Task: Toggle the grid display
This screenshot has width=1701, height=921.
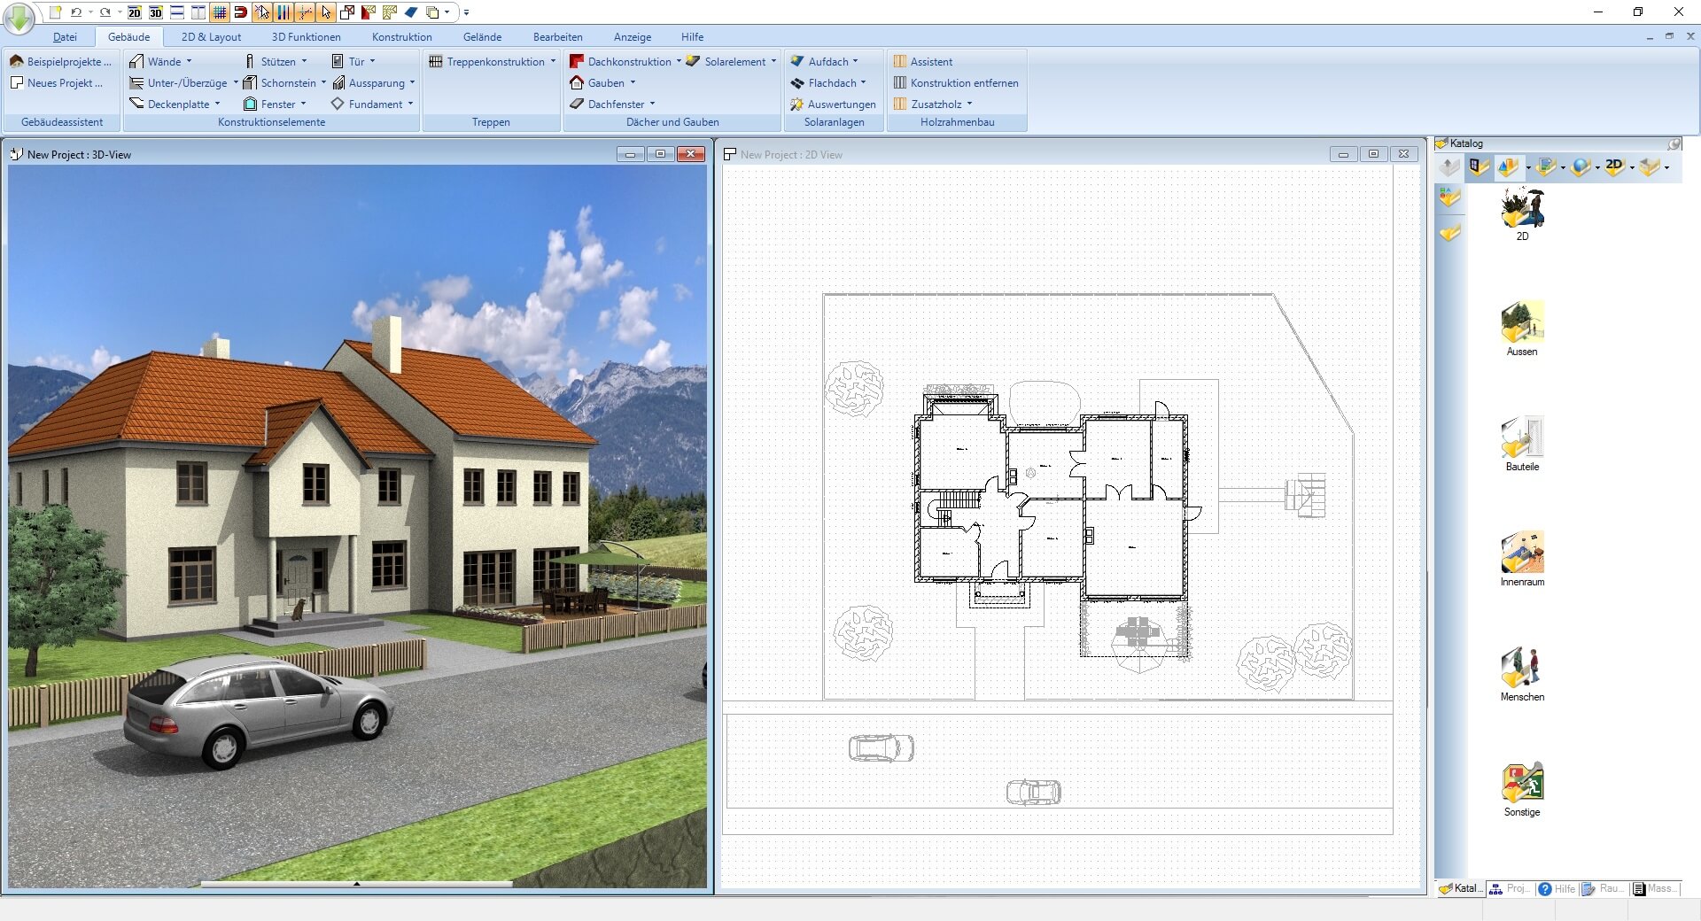Action: (x=218, y=12)
